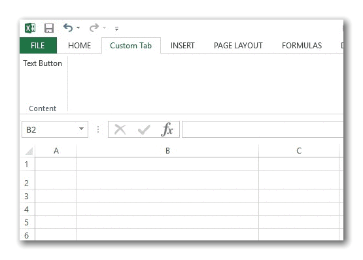This screenshot has width=363, height=260.
Task: Open the PAGE LAYOUT tab
Action: point(238,45)
